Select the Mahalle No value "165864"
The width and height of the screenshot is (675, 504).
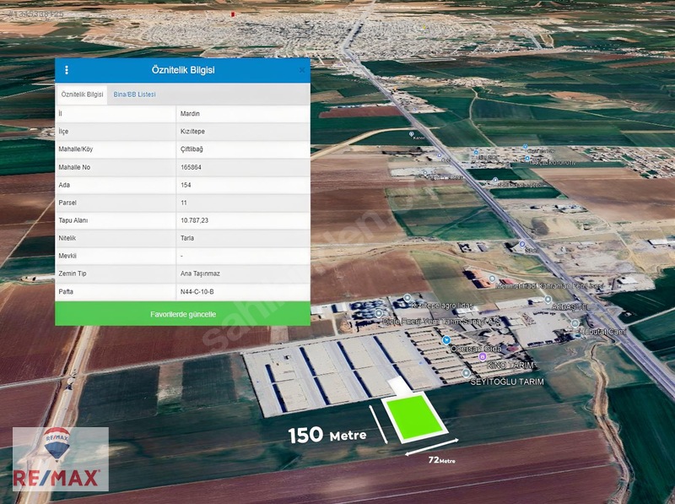point(191,167)
